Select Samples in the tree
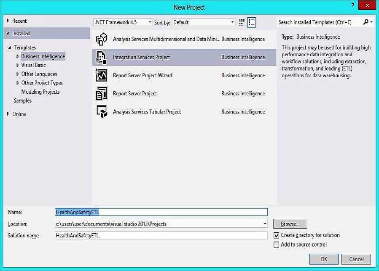Screen dimensions: 379x271 pyautogui.click(x=22, y=101)
